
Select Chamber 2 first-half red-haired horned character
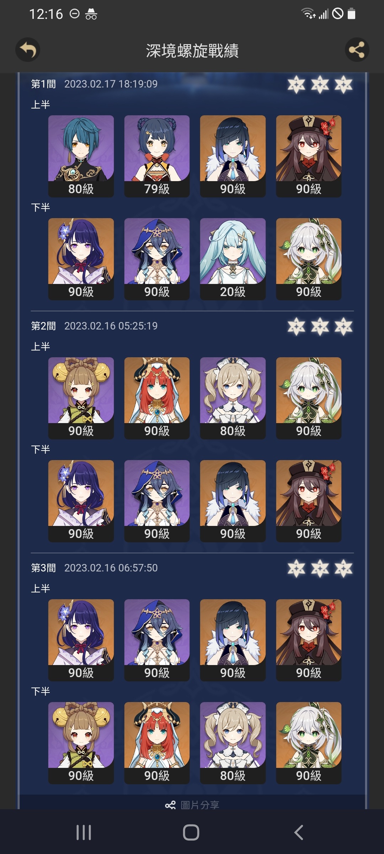tap(157, 398)
